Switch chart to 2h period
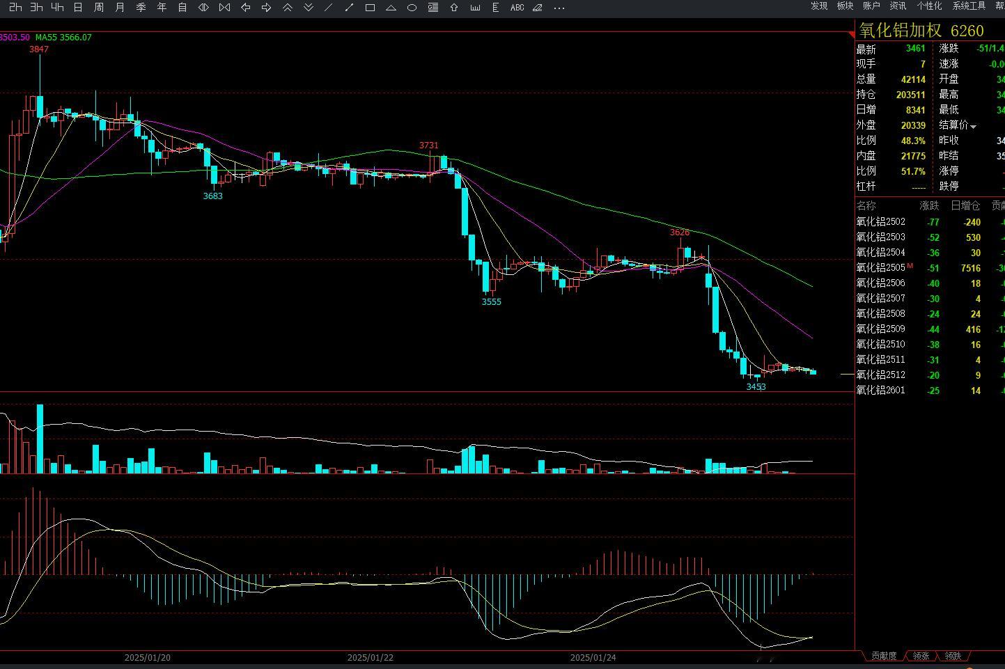Viewport: 1005px width, 669px height. (15, 8)
